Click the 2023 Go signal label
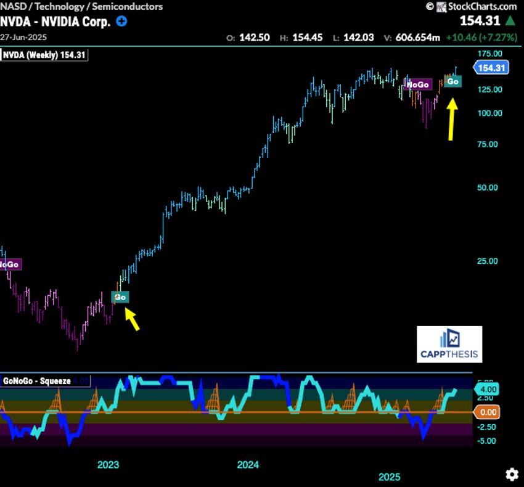 click(x=120, y=297)
